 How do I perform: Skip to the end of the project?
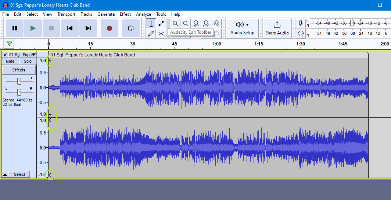pos(88,28)
